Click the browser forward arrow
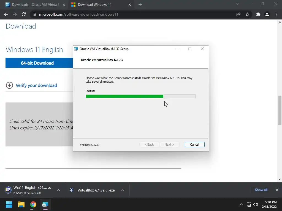 15,14
